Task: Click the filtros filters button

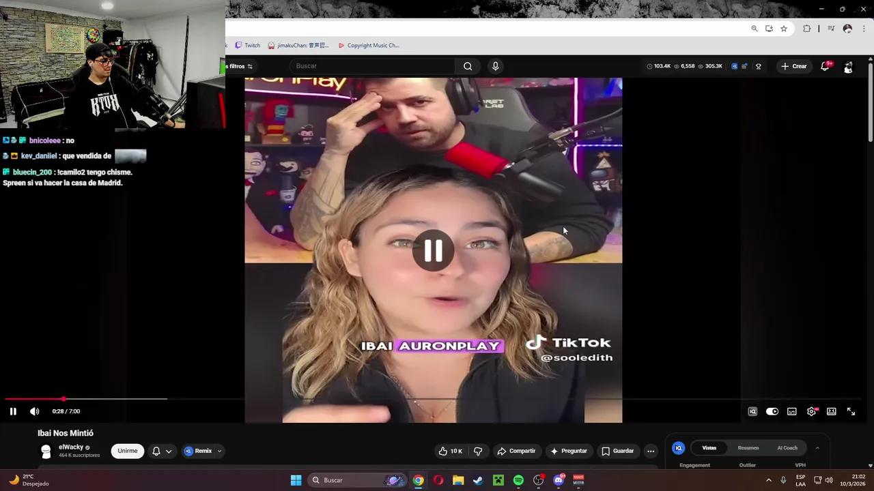Action: (x=240, y=66)
